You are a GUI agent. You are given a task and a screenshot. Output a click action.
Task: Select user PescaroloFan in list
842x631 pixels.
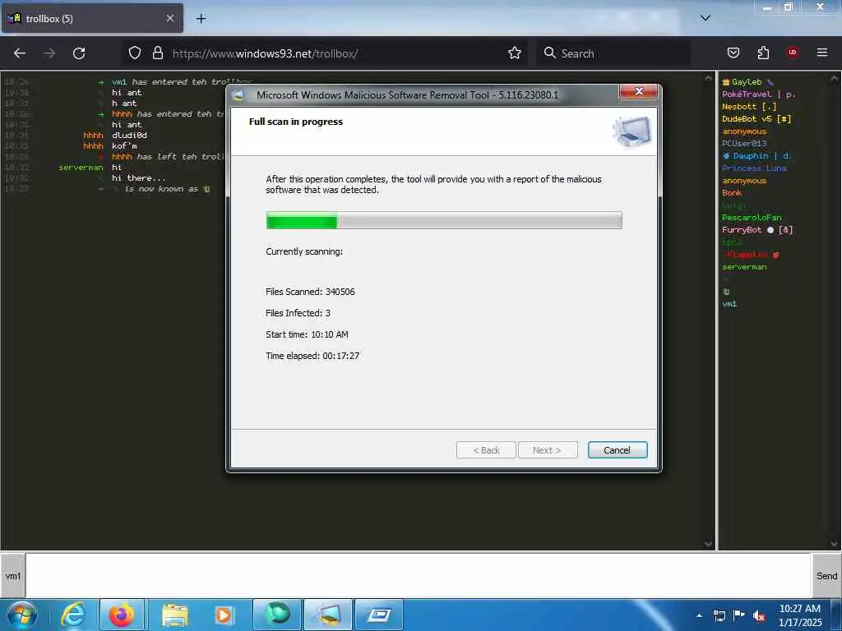(x=752, y=218)
